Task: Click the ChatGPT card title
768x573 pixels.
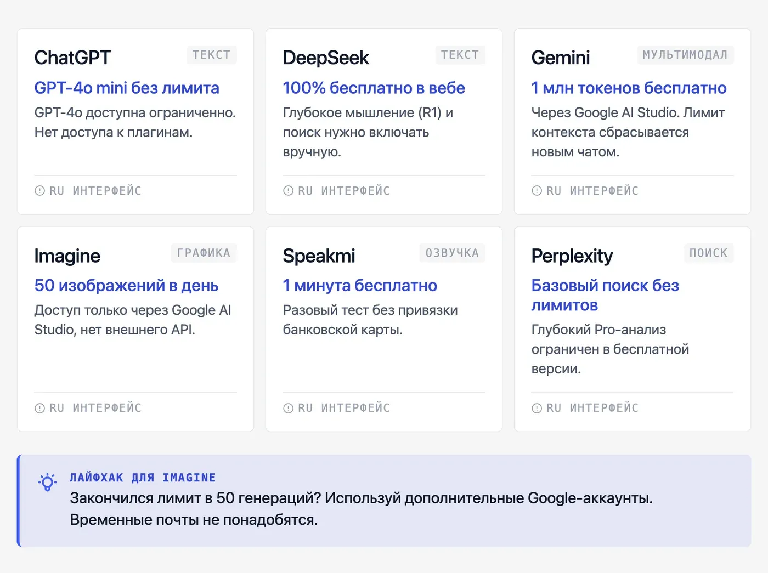Action: (72, 58)
